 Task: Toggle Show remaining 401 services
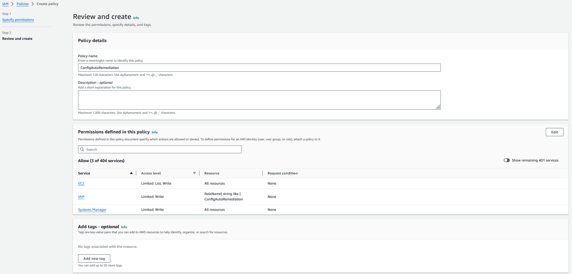(507, 160)
